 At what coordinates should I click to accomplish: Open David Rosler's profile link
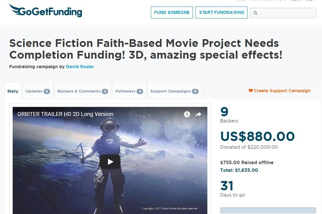(x=80, y=67)
